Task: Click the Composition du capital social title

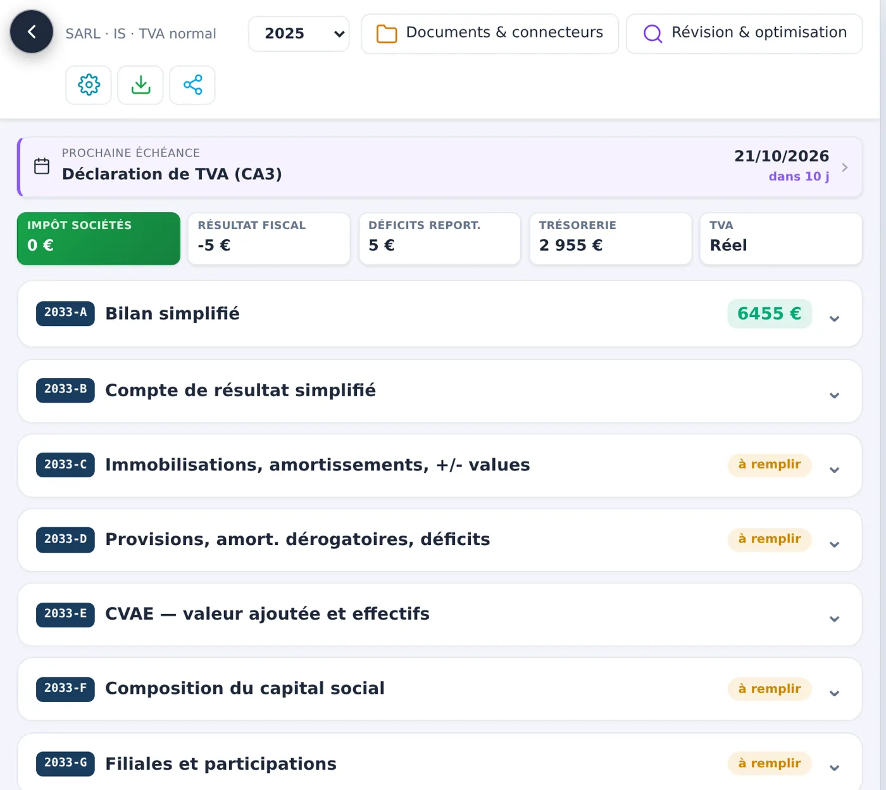Action: pos(245,689)
